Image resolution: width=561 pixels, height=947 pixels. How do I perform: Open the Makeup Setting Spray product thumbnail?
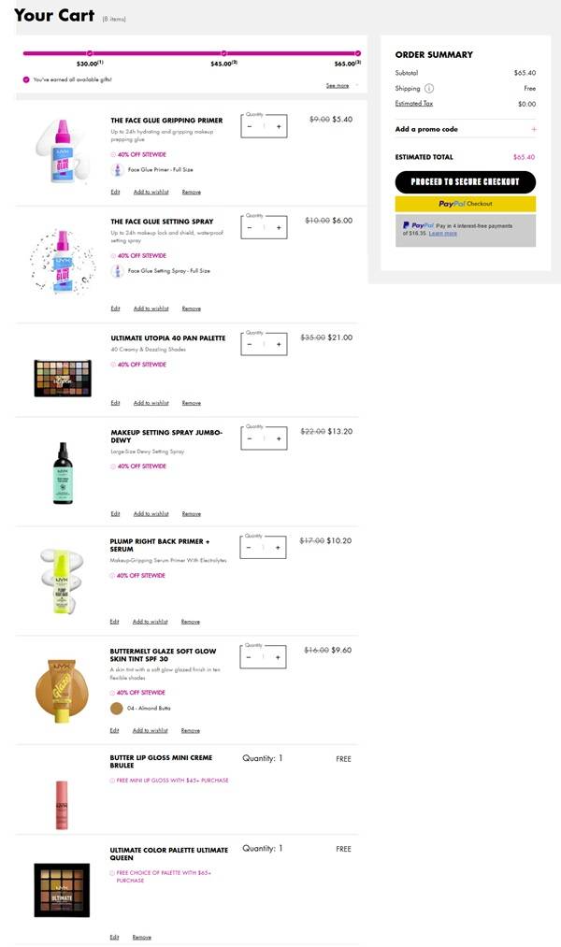63,473
